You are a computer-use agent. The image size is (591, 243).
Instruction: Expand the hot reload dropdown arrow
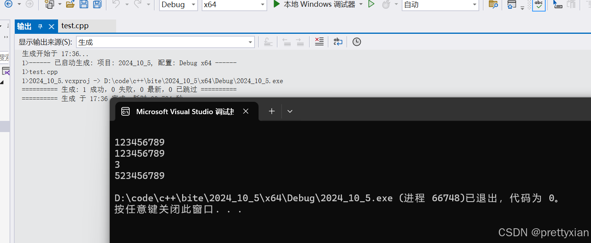click(x=396, y=4)
